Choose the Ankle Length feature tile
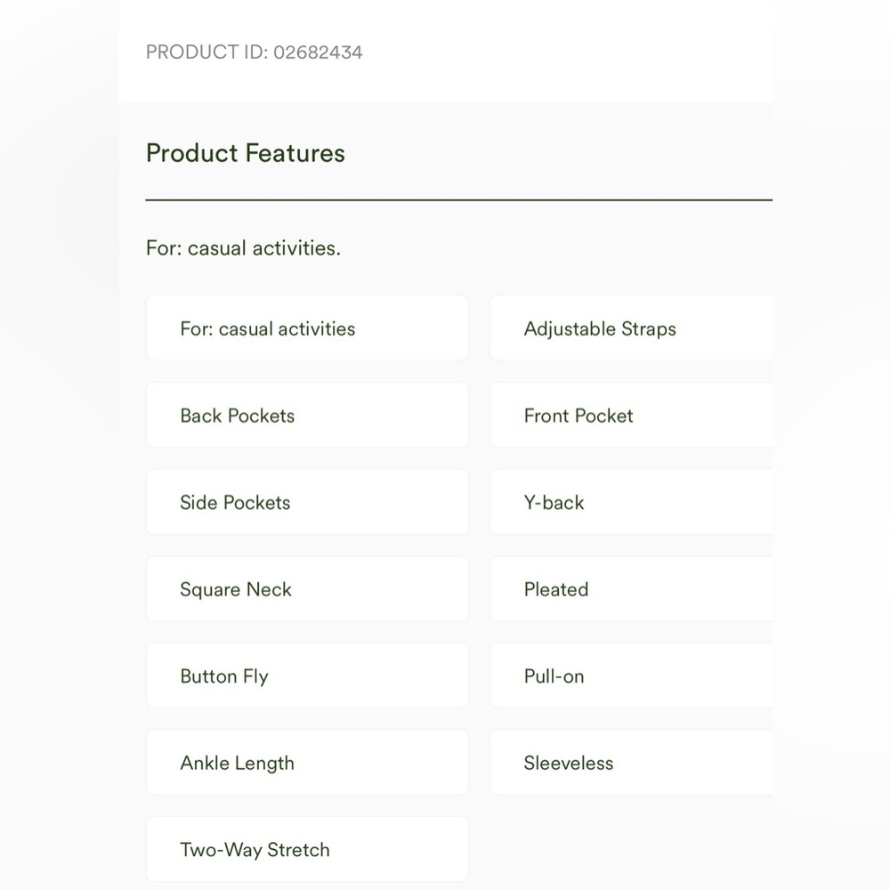Image resolution: width=890 pixels, height=890 pixels. click(x=307, y=763)
